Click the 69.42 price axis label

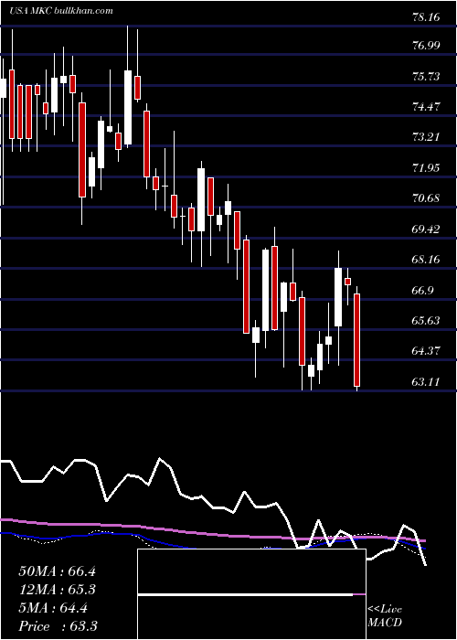pos(427,229)
